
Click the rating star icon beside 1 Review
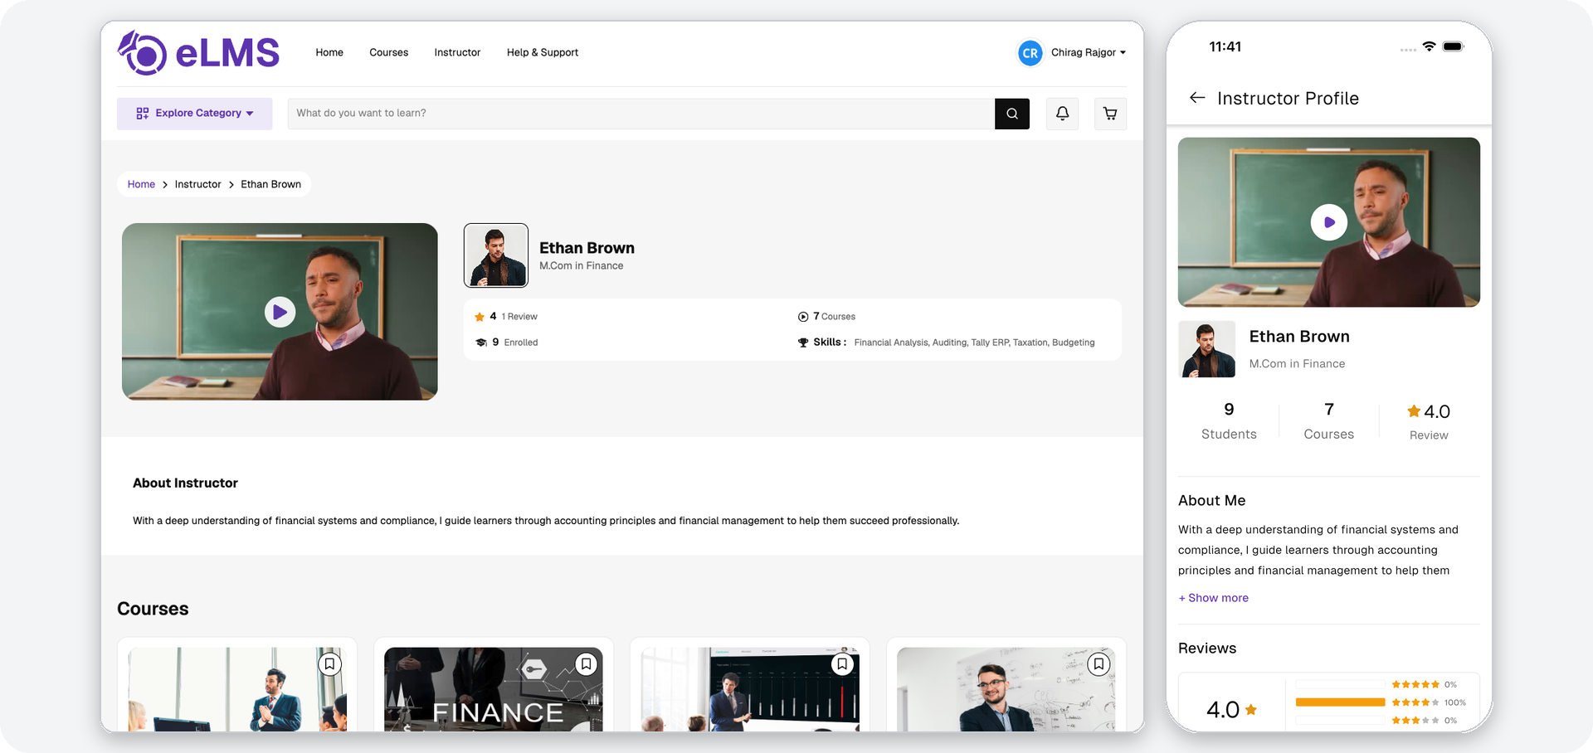[480, 317]
